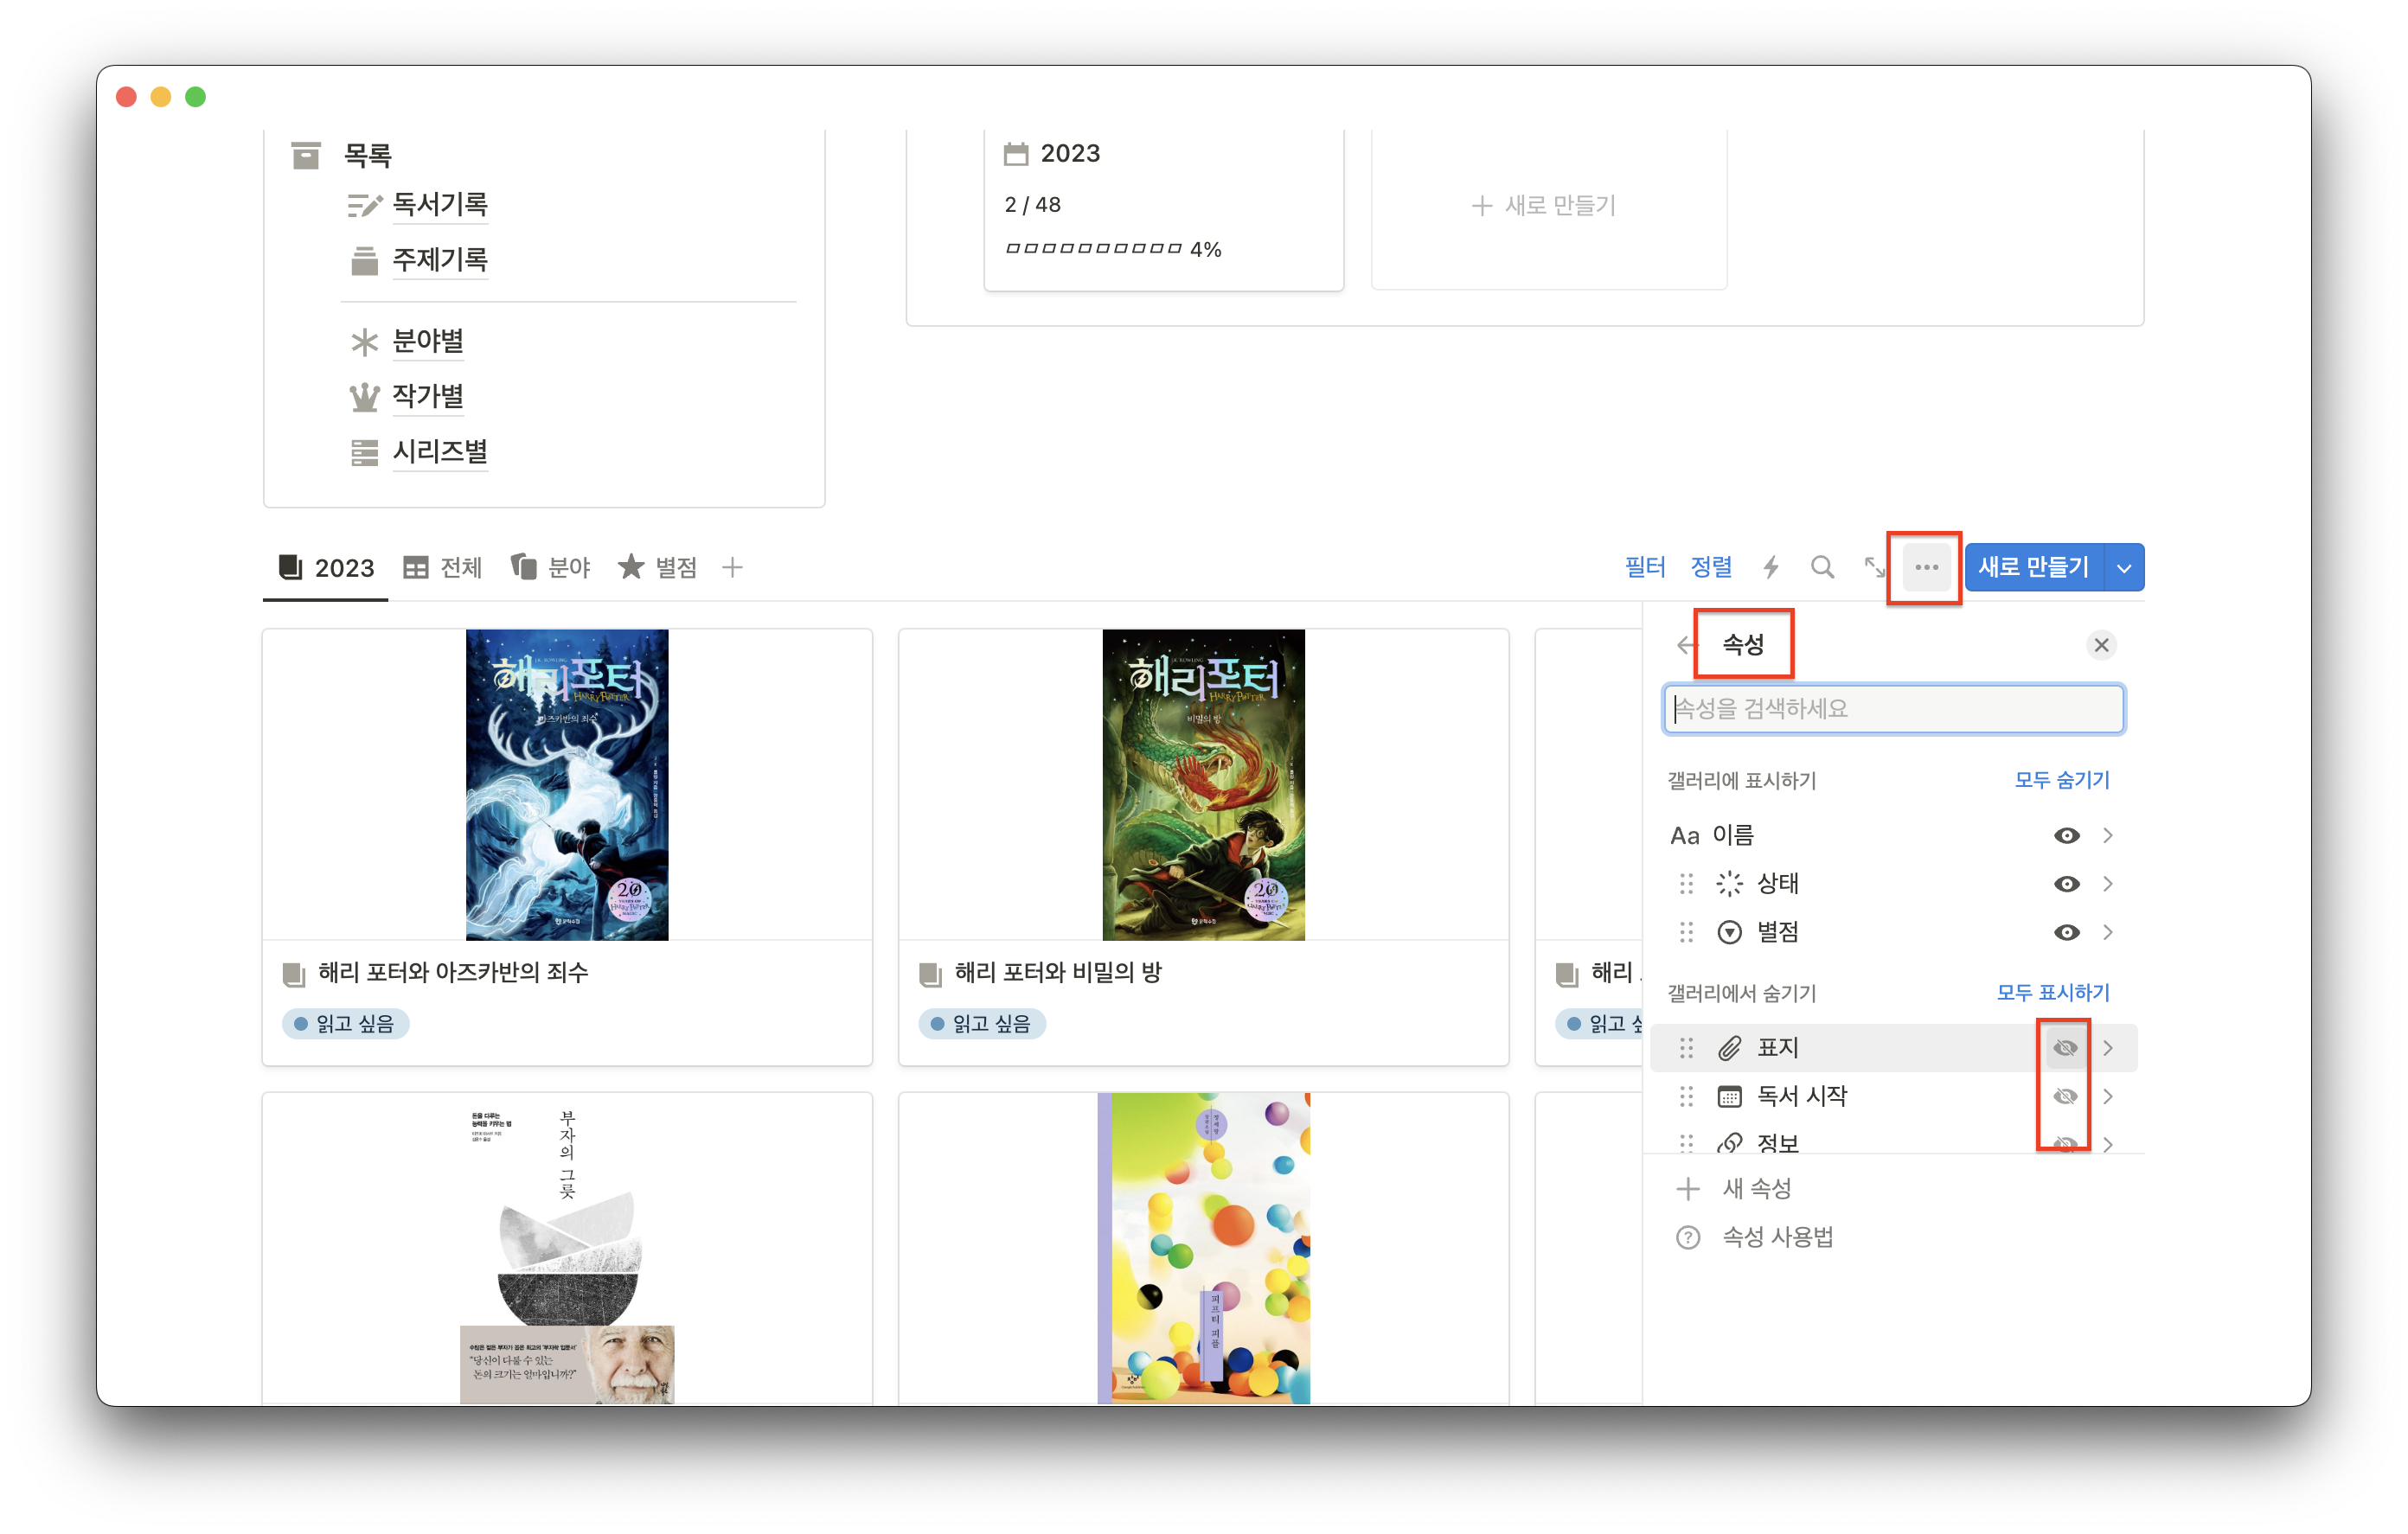
Task: Toggle visibility of the 상태 property
Action: pos(2066,884)
